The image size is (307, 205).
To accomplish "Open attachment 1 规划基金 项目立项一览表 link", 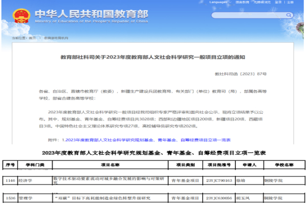I will pyautogui.click(x=148, y=140).
